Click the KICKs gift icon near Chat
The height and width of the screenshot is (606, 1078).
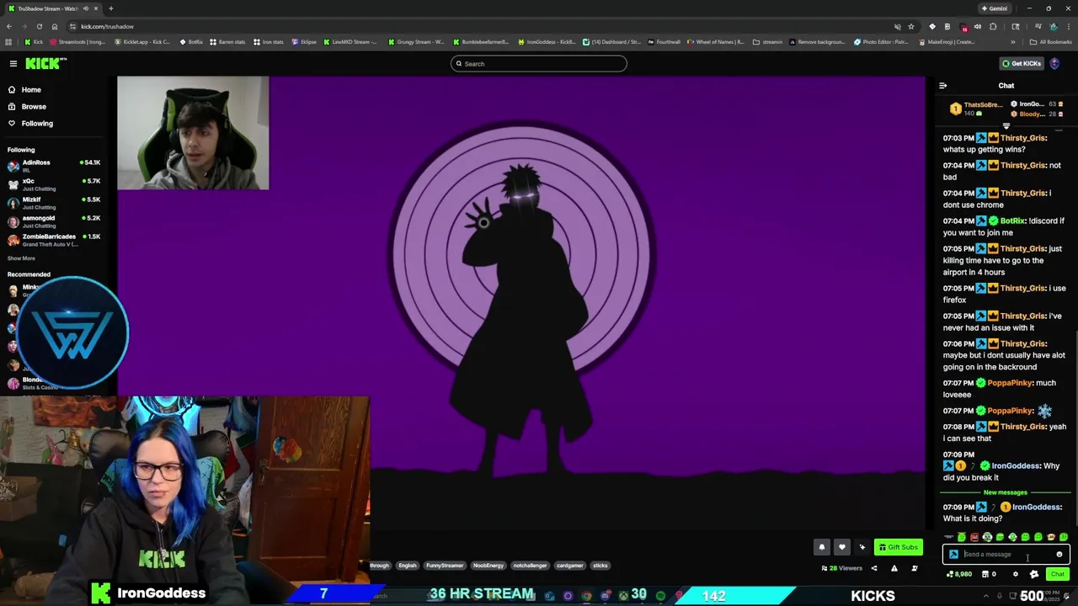(x=1034, y=574)
